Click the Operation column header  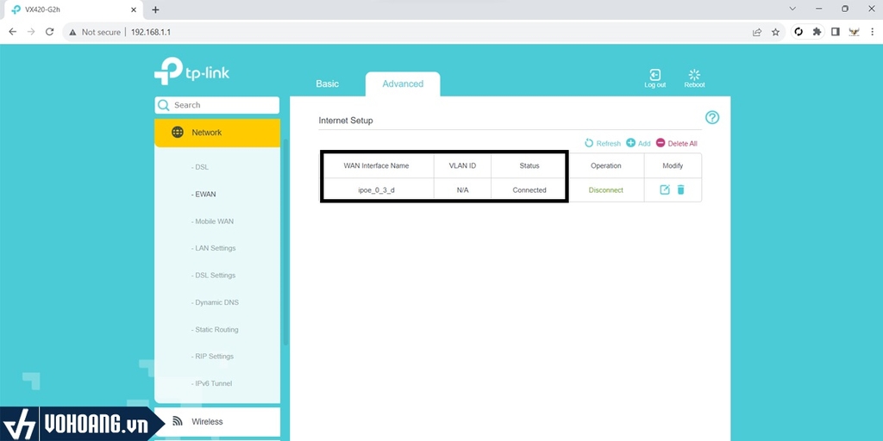coord(606,166)
